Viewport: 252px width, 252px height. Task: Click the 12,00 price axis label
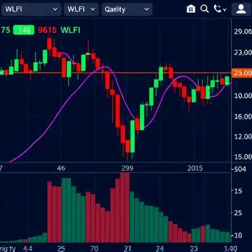[x=243, y=137]
